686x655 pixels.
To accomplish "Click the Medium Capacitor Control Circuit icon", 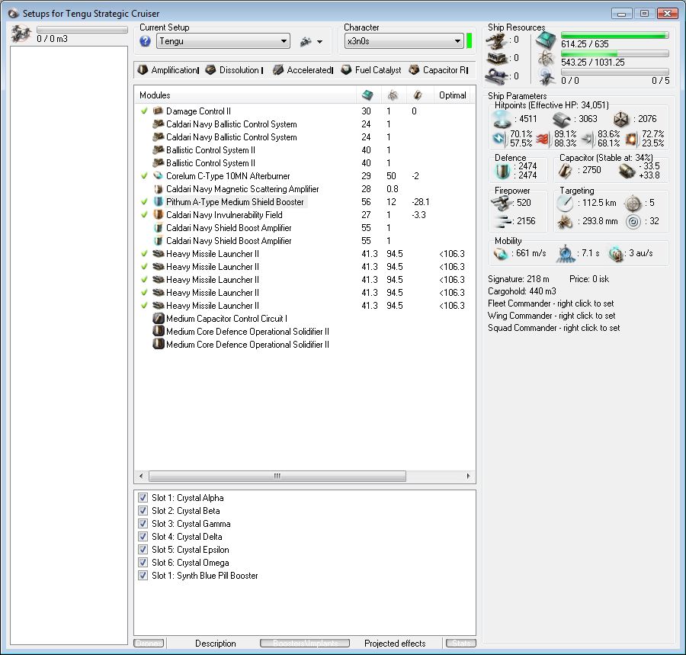I will (x=158, y=318).
